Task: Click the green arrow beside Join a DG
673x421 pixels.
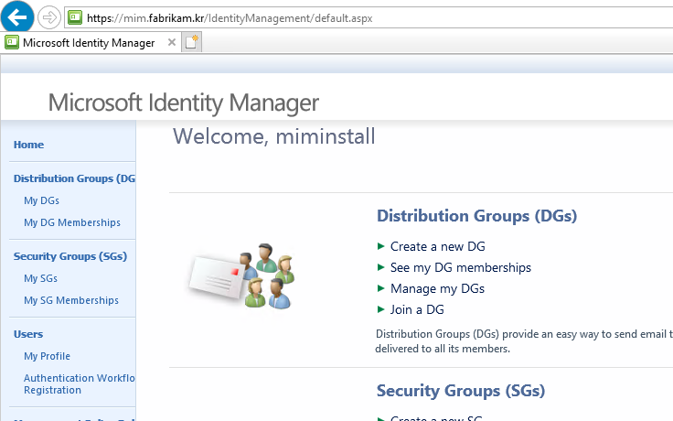Action: [x=380, y=309]
